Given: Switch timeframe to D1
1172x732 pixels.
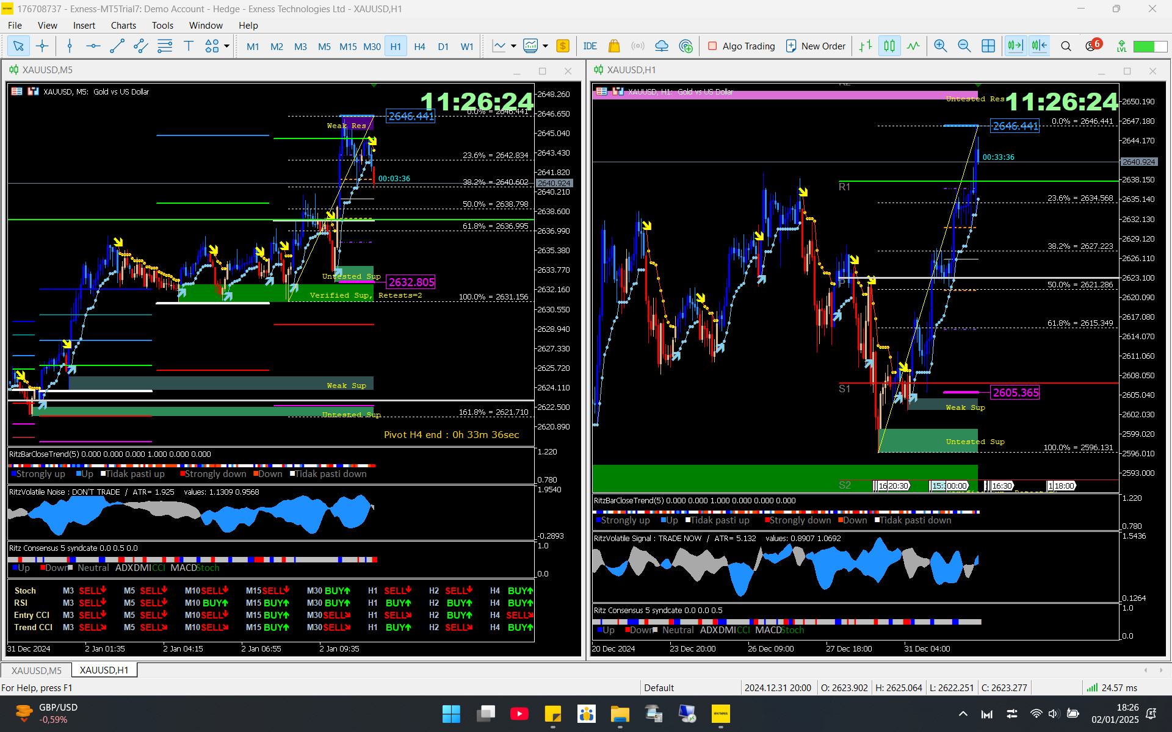Looking at the screenshot, I should (443, 46).
